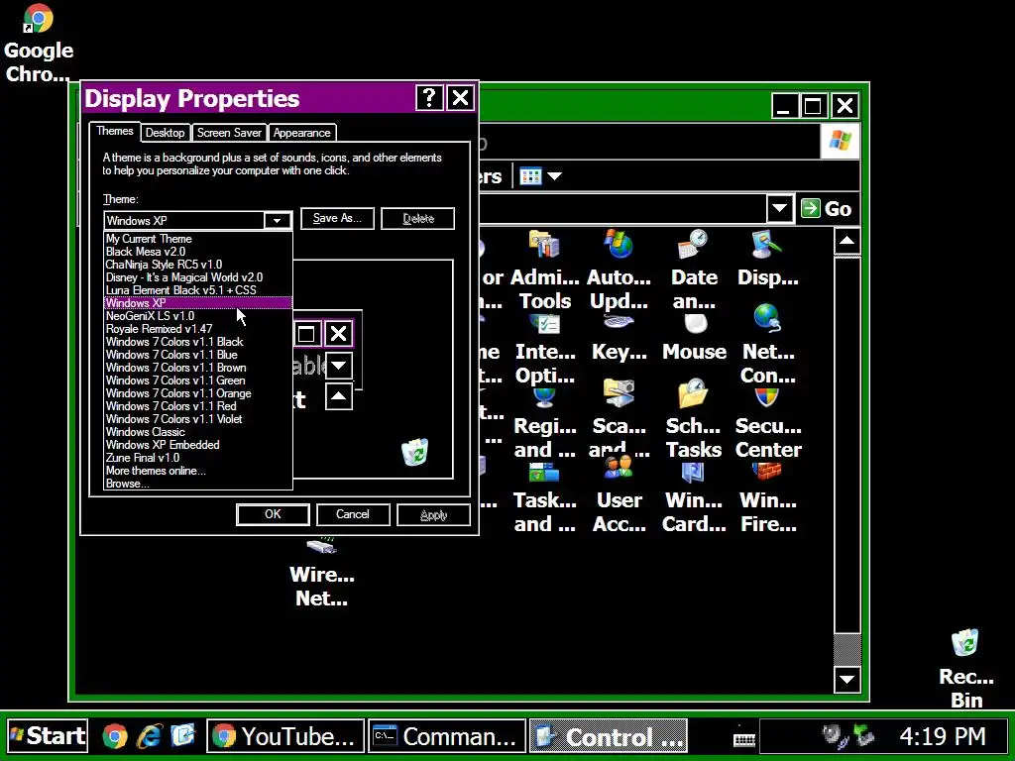This screenshot has height=761, width=1015.
Task: Click Cancel in Display Properties
Action: tap(353, 514)
